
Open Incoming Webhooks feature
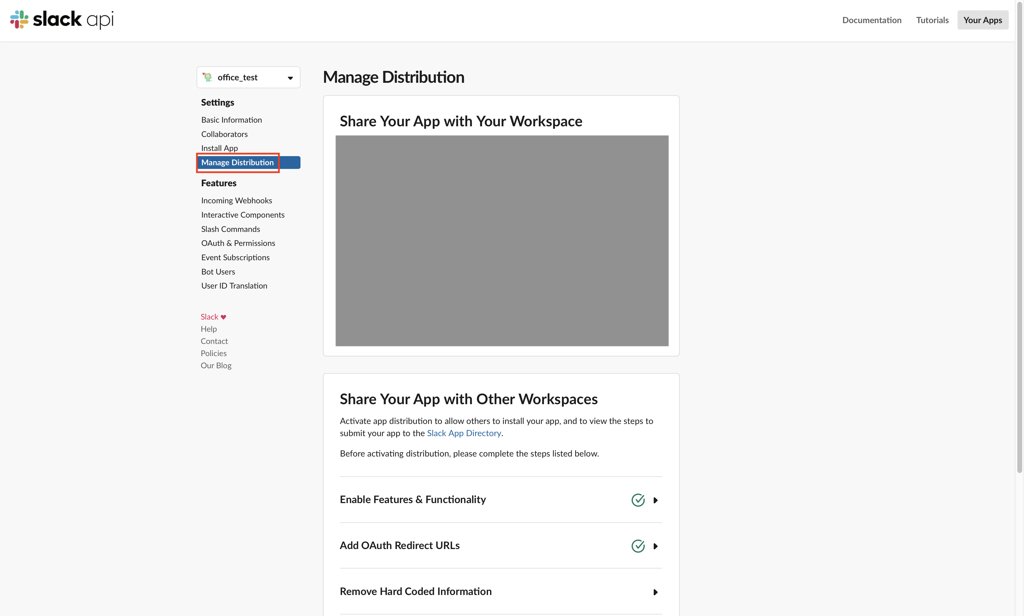[x=236, y=201]
